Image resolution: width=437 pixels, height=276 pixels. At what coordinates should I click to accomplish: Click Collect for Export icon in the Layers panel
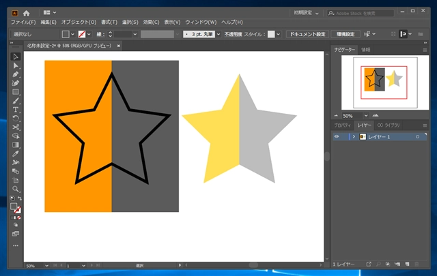tap(369, 264)
